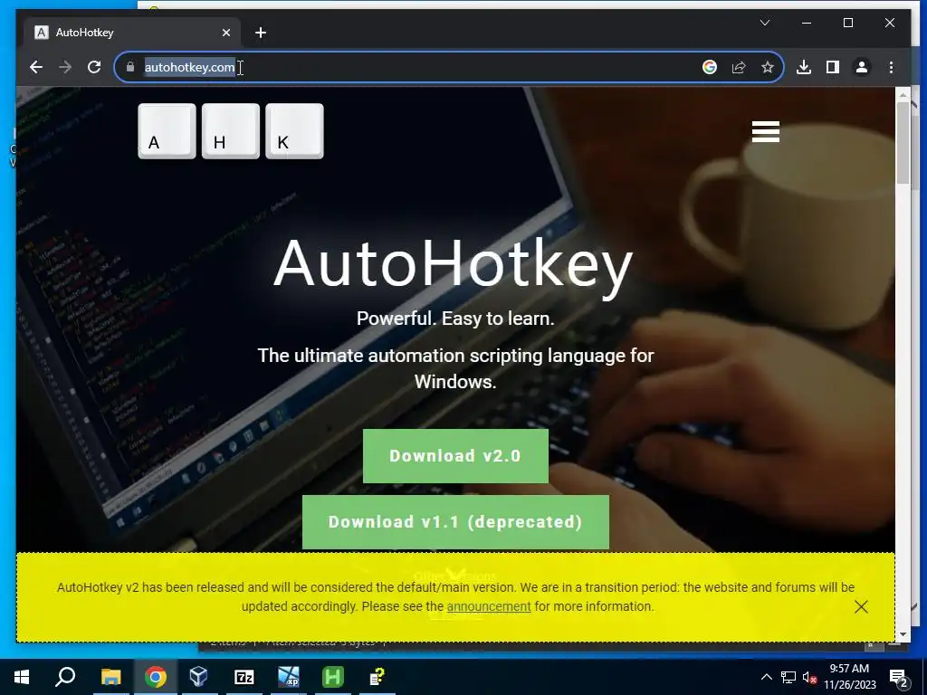This screenshot has width=927, height=695.
Task: Click the scrollbar up arrow
Action: coord(903,94)
